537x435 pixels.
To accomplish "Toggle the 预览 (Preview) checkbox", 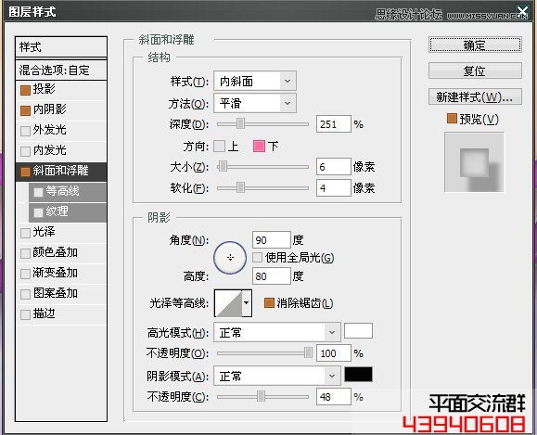I will point(452,119).
